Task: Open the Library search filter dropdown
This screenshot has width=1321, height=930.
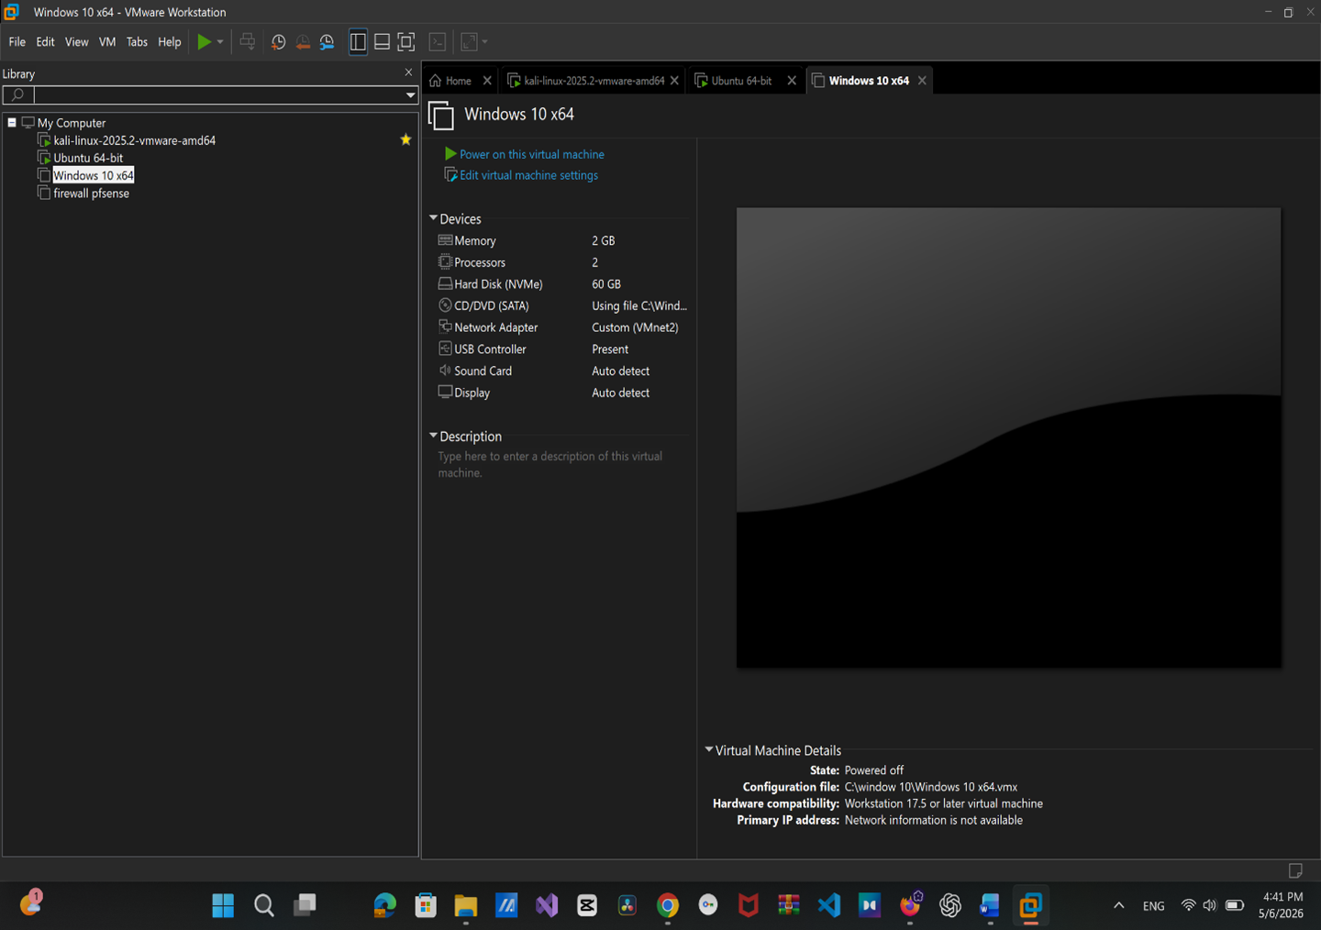Action: (410, 94)
